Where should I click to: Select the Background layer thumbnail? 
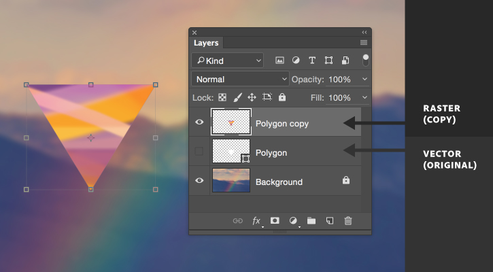pyautogui.click(x=231, y=180)
